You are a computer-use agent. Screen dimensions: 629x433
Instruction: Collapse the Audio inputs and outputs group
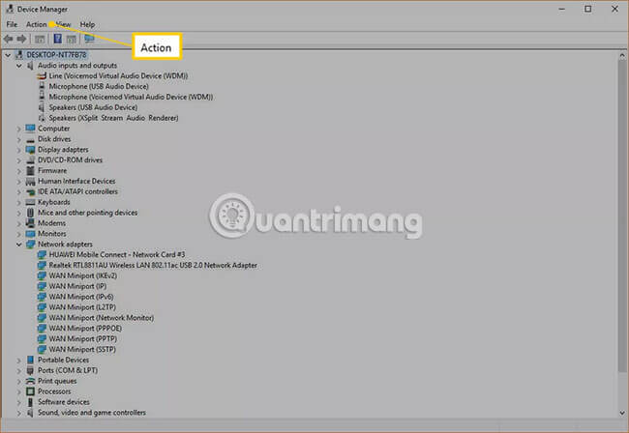[x=18, y=66]
